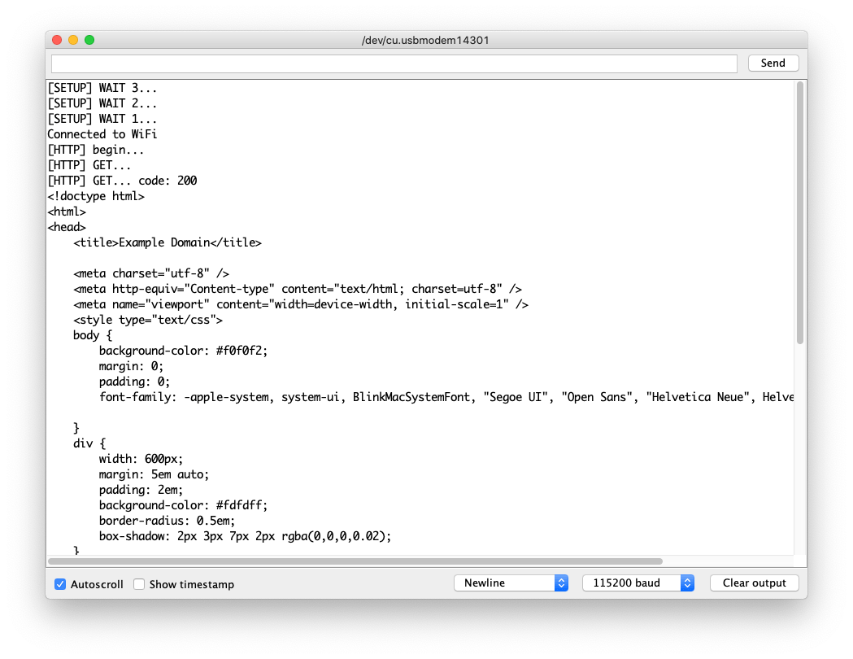This screenshot has height=659, width=853.
Task: Click the horizontal scrollbar thumb
Action: tap(355, 561)
